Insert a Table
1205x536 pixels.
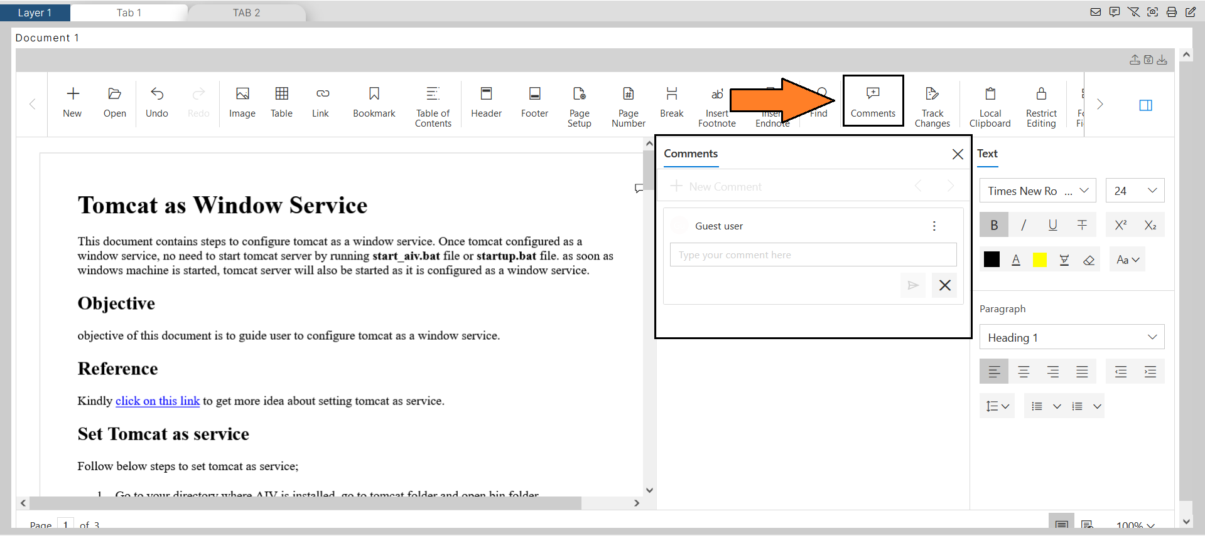pyautogui.click(x=282, y=103)
